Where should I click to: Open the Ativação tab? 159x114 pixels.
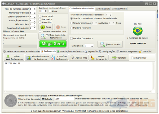tap(145, 51)
